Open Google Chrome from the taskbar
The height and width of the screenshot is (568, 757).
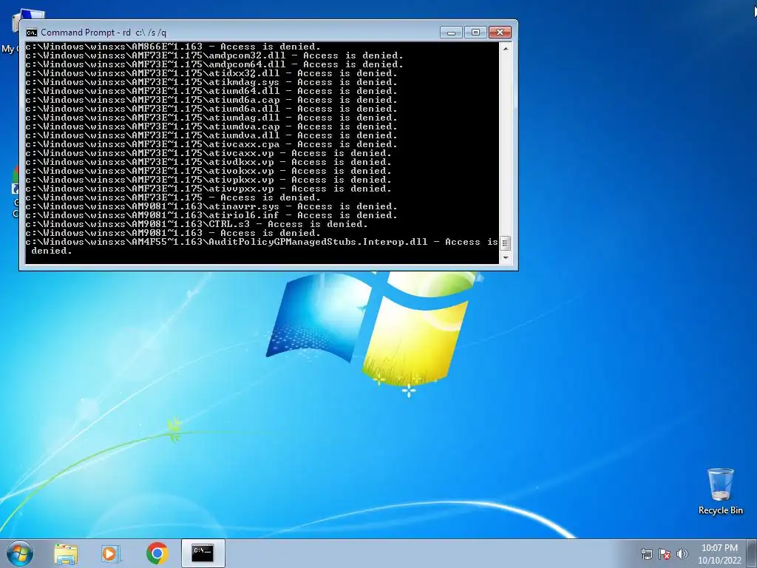pyautogui.click(x=157, y=553)
